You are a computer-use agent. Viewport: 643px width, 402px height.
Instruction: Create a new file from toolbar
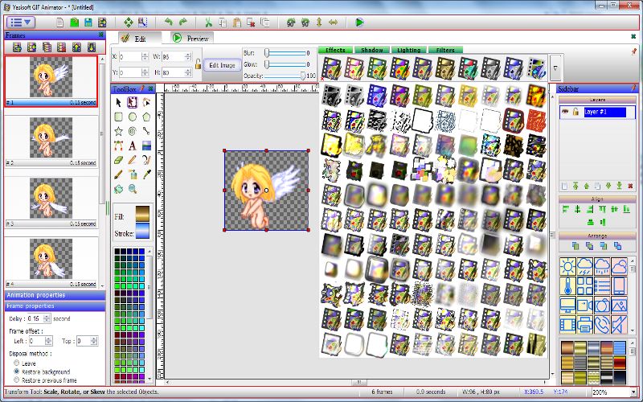pyautogui.click(x=60, y=23)
